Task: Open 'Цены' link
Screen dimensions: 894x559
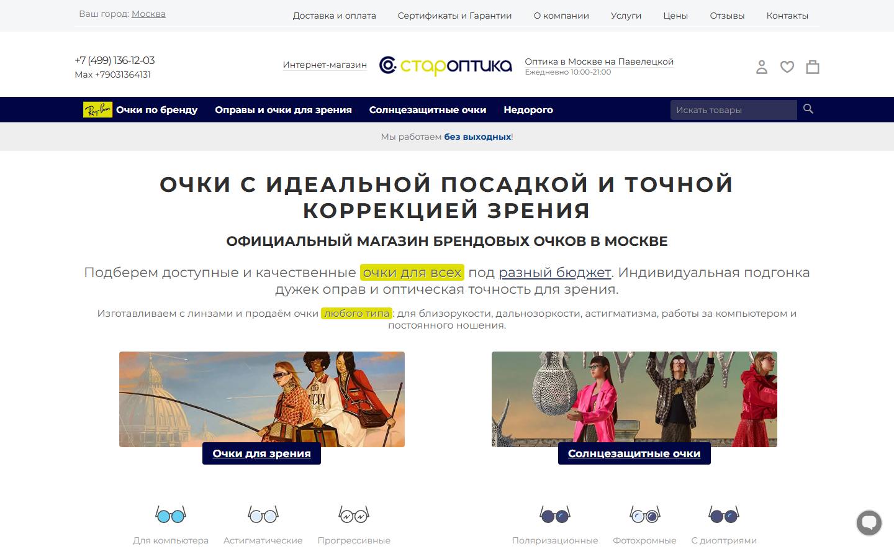Action: click(x=675, y=16)
